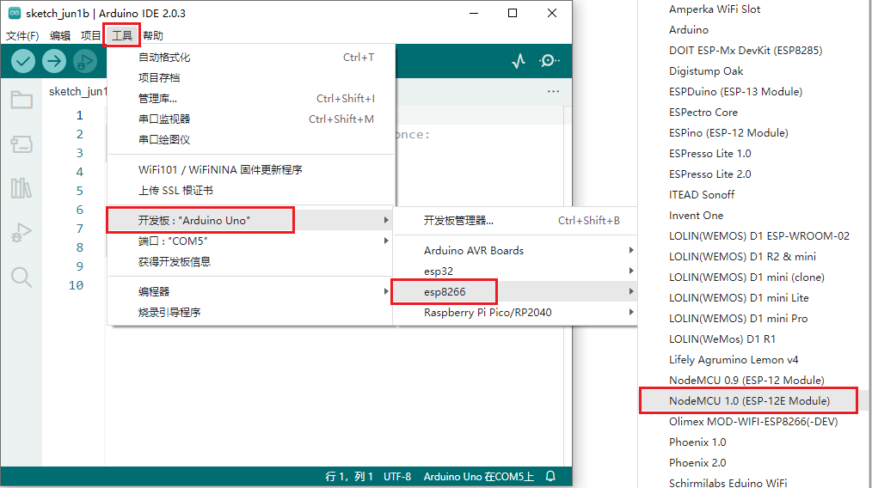Select 管理库... menu entry
This screenshot has height=488, width=872.
click(251, 99)
